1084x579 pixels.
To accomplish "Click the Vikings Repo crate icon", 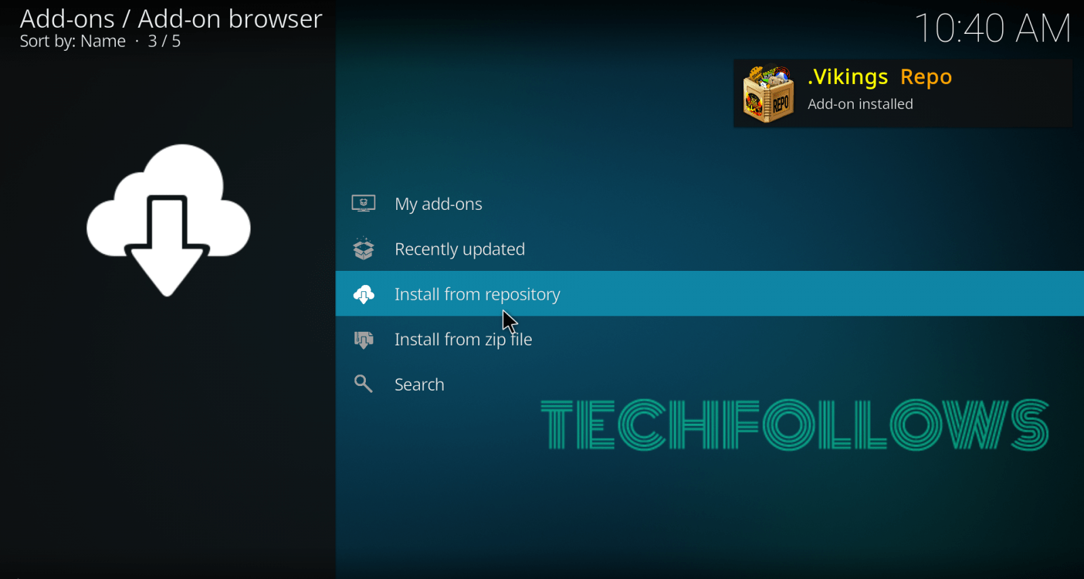I will point(768,93).
